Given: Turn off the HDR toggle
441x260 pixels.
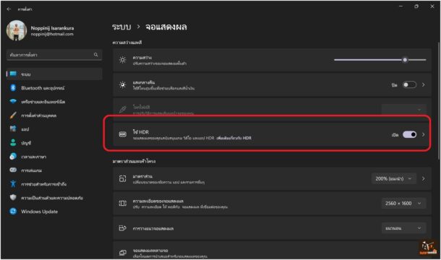Looking at the screenshot, I should coord(409,134).
